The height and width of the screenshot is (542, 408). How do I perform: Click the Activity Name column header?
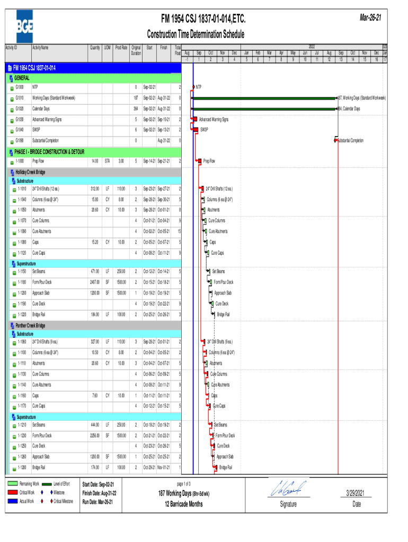coord(40,48)
